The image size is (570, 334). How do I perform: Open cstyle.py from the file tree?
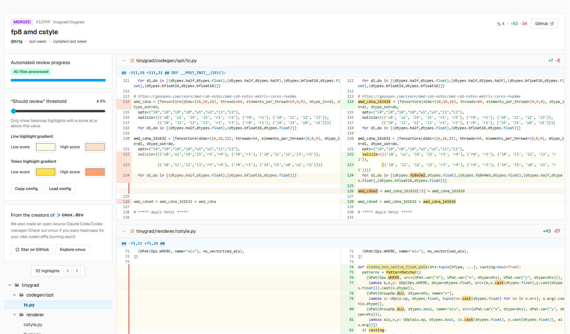click(x=33, y=324)
